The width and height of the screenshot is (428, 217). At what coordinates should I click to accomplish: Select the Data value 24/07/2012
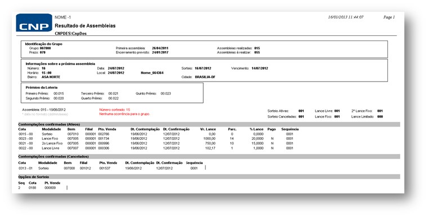116,69
